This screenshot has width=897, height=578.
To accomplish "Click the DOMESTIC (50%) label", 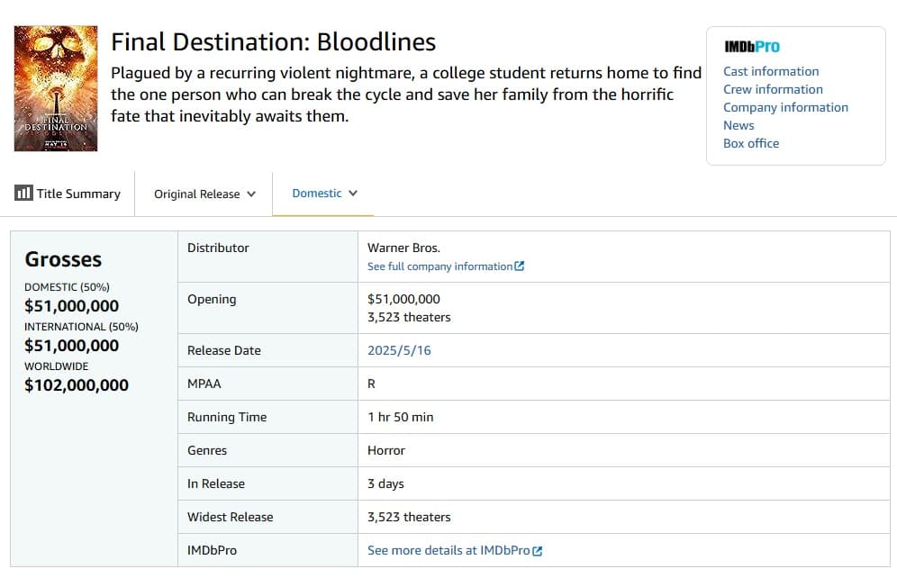I will (x=67, y=287).
